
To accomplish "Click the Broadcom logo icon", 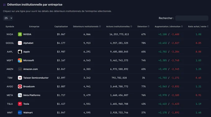I will click(20, 86).
